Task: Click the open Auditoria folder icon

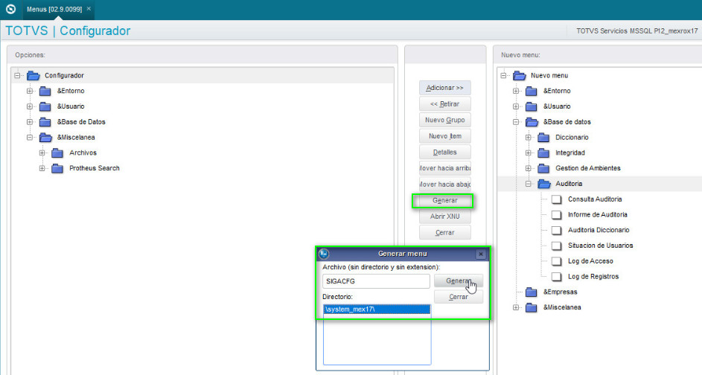Action: pyautogui.click(x=544, y=184)
